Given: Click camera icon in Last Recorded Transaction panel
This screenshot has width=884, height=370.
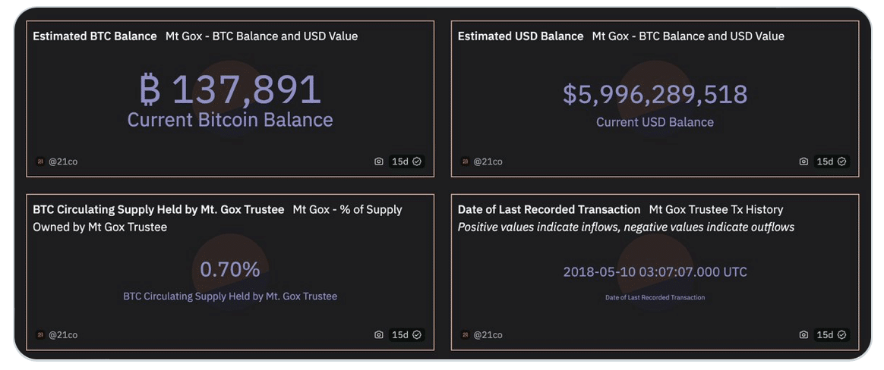Looking at the screenshot, I should [x=803, y=334].
